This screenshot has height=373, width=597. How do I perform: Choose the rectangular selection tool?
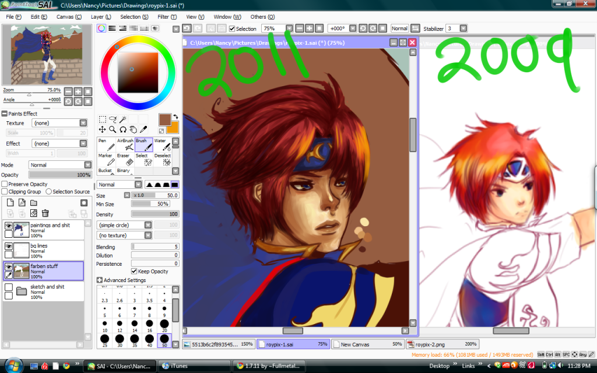[103, 119]
